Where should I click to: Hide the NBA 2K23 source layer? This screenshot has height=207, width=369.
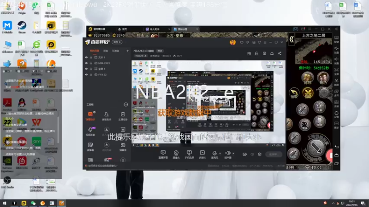point(86,63)
